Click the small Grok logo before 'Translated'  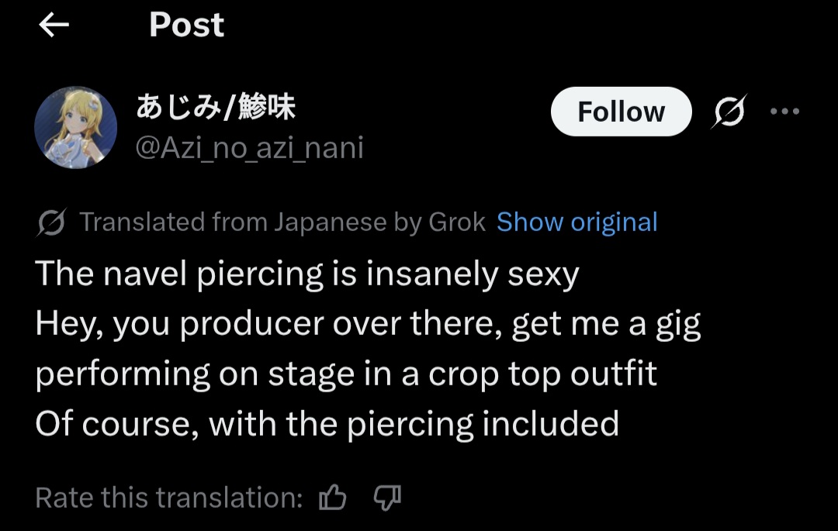pos(51,223)
